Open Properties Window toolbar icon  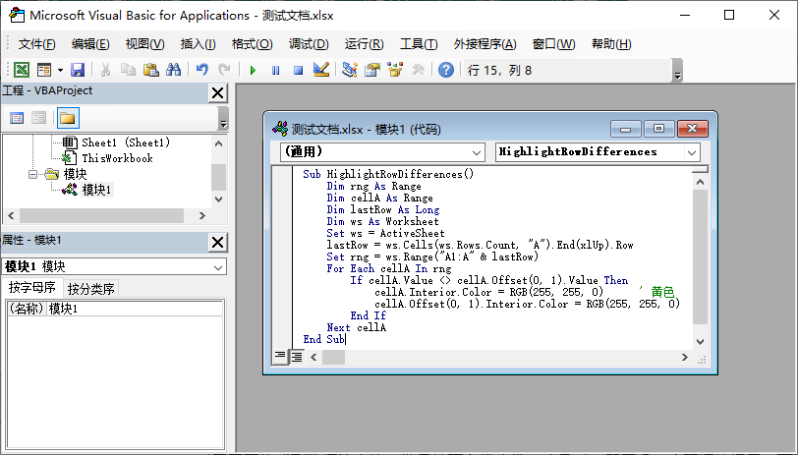pyautogui.click(x=372, y=70)
